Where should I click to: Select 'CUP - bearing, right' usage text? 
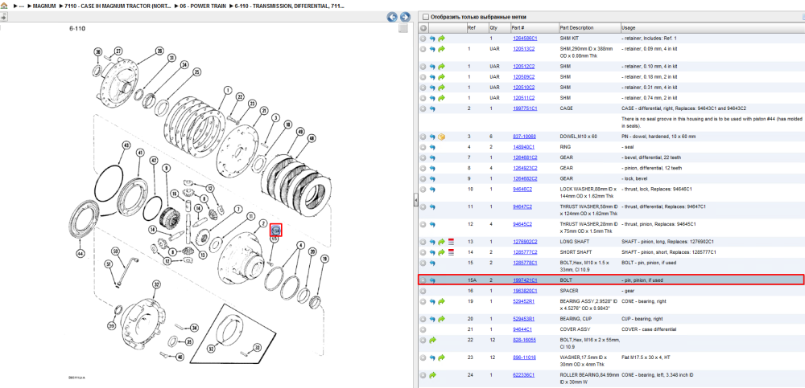[643, 319]
